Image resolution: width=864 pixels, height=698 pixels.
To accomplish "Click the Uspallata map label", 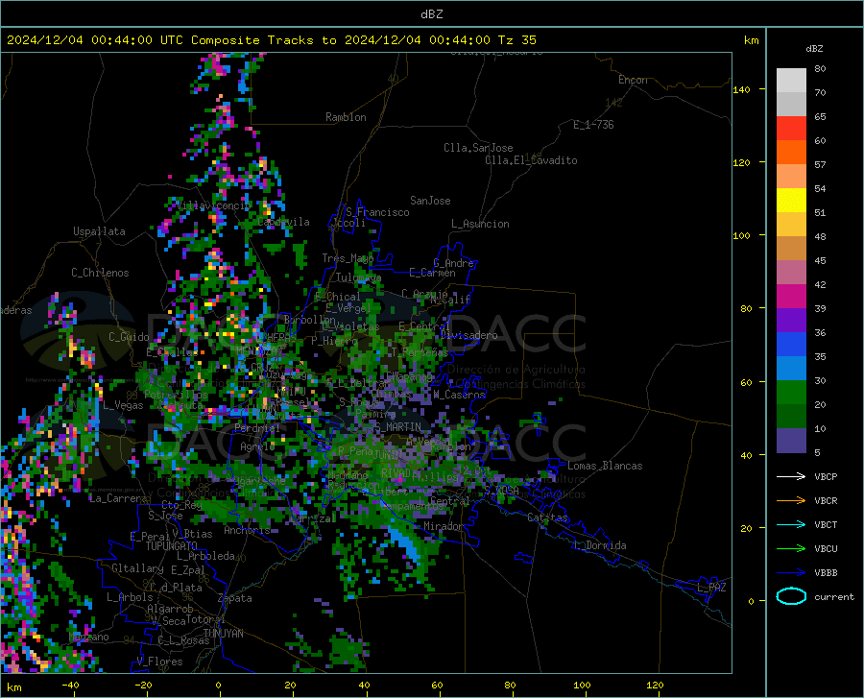I will click(x=99, y=231).
